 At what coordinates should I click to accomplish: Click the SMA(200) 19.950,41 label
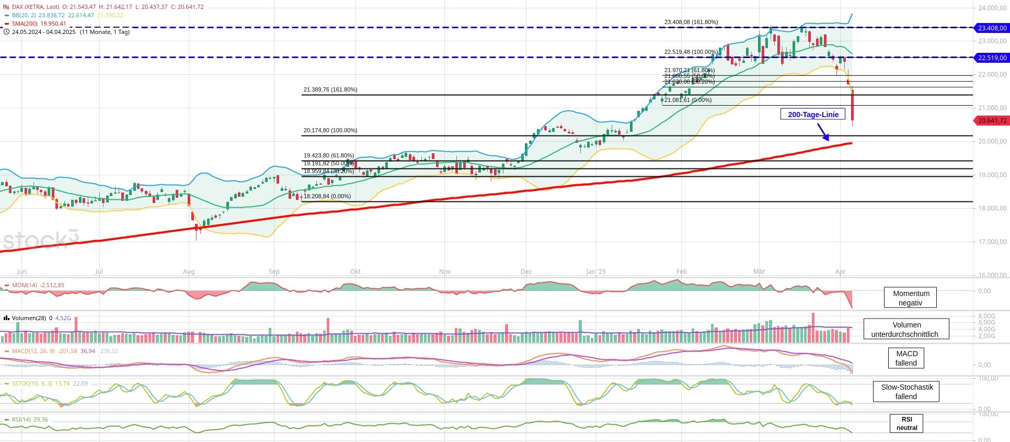click(x=39, y=24)
